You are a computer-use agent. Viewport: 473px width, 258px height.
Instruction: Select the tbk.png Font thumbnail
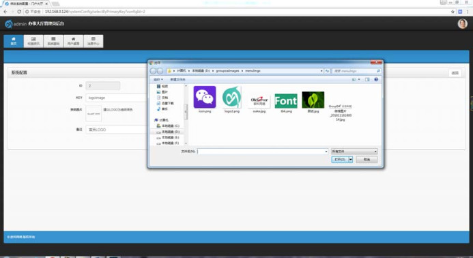pos(286,101)
